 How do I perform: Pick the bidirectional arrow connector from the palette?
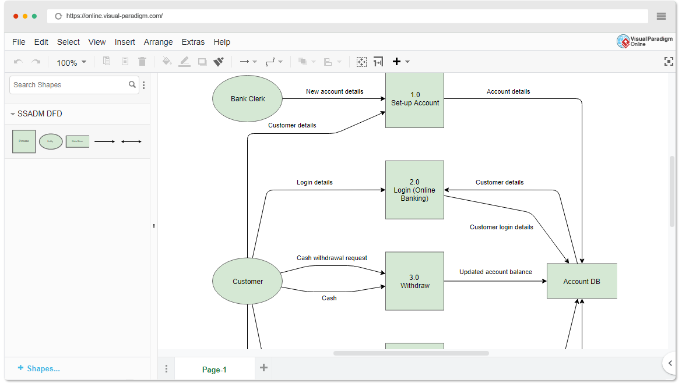(131, 141)
